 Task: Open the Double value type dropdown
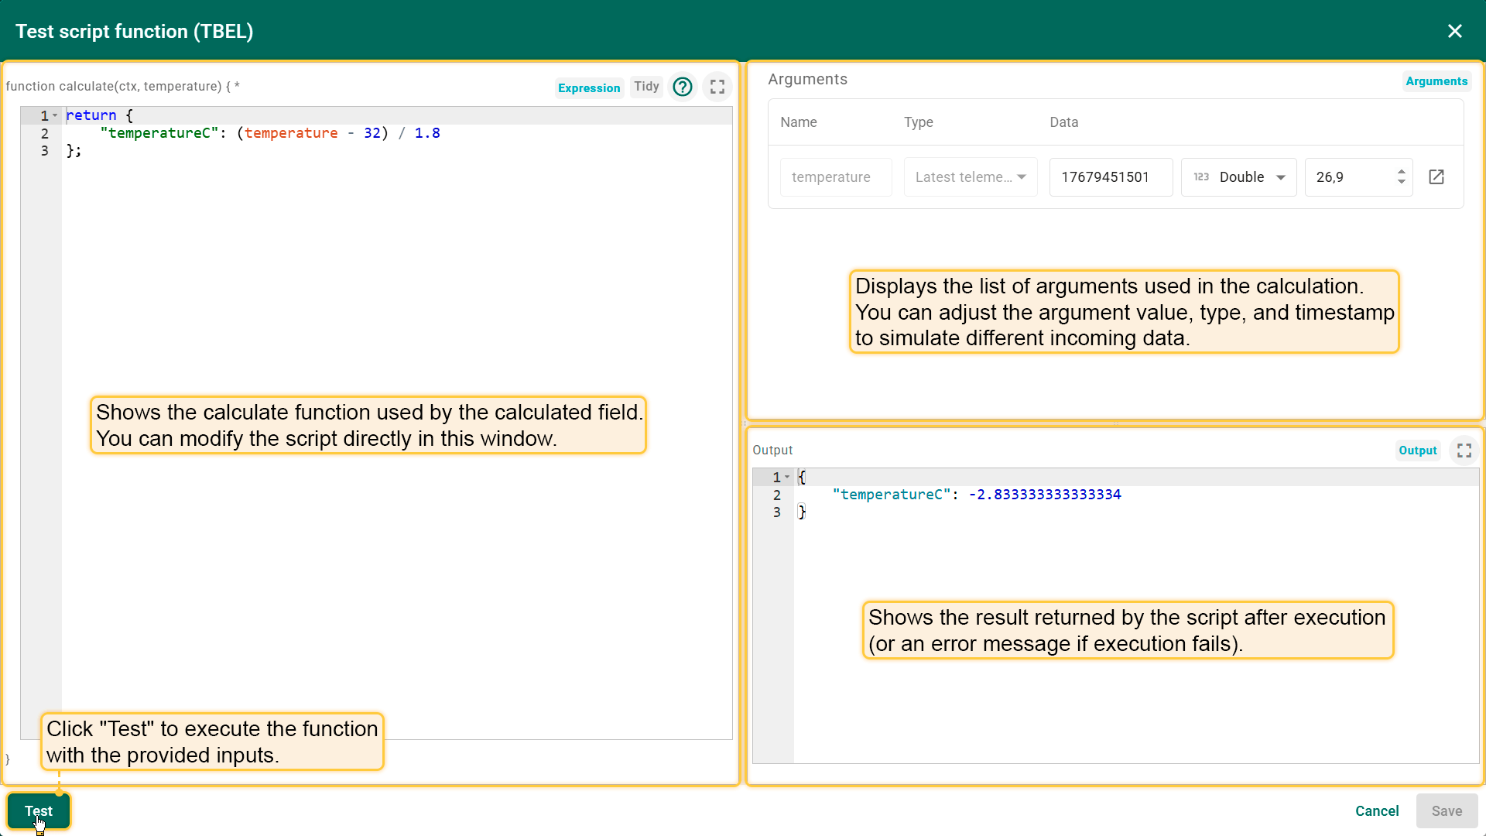[x=1280, y=177]
